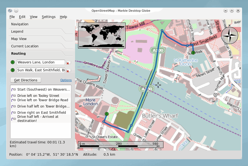Select Drive left on Tower Bridge Road instruction
Image resolution: width=248 pixels, height=166 pixels.
[41, 100]
